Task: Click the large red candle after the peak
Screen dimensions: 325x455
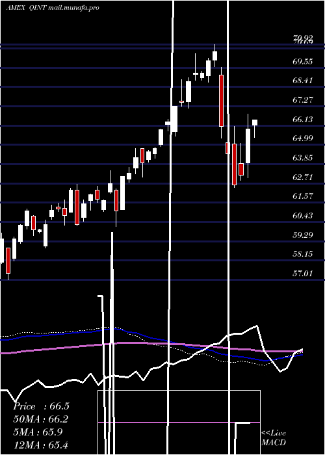Action: tap(221, 100)
